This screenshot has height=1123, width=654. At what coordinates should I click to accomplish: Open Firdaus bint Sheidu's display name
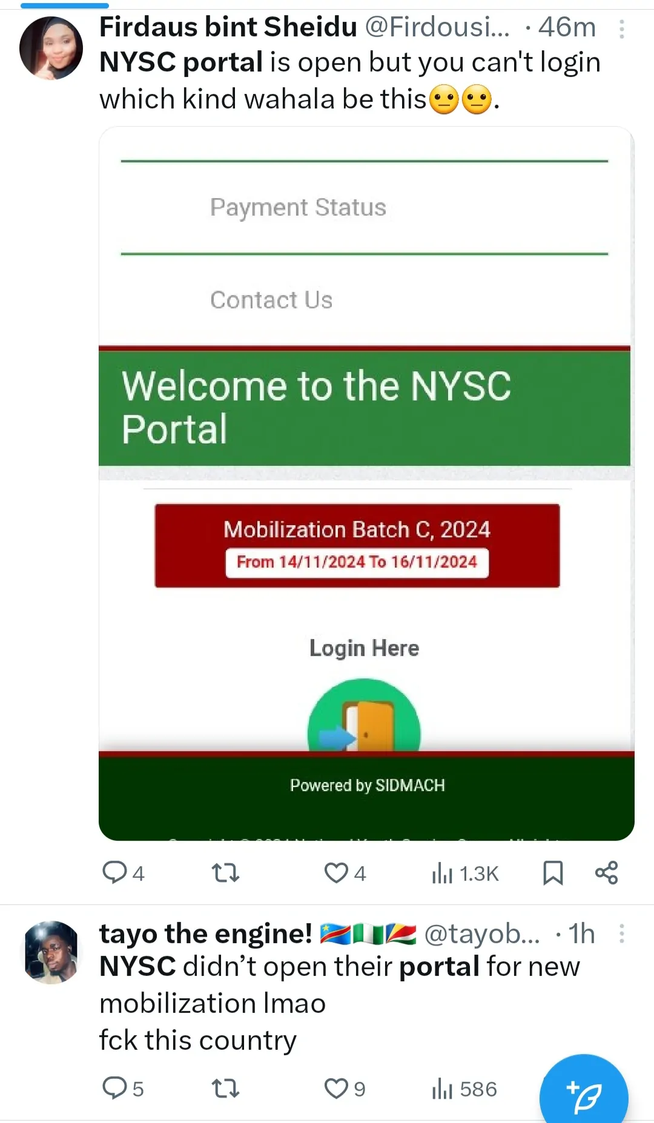[228, 27]
